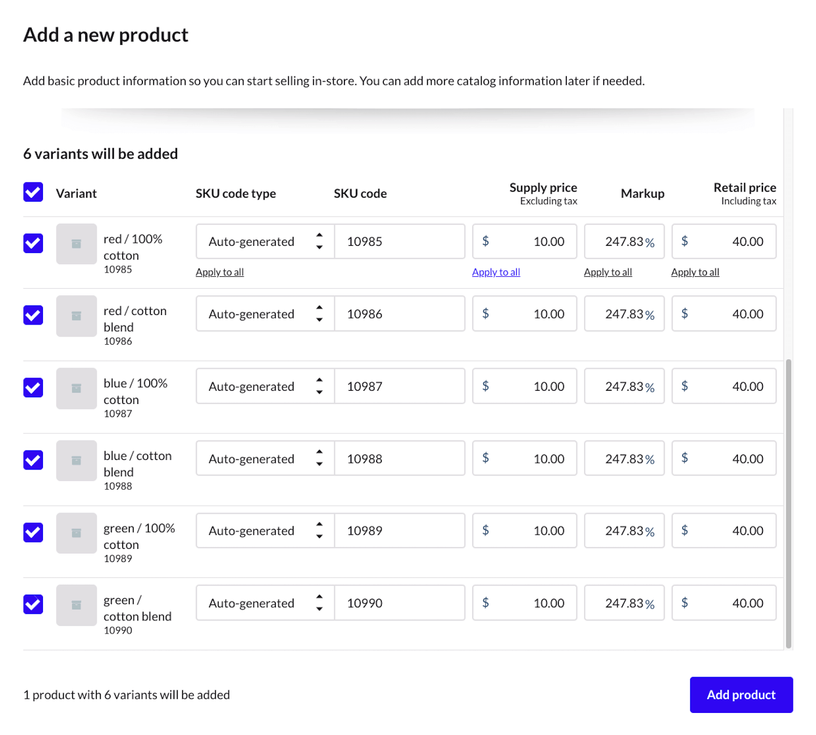816x735 pixels.
Task: Select the Markup field showing 247.83 for variant 10986
Action: pos(623,313)
